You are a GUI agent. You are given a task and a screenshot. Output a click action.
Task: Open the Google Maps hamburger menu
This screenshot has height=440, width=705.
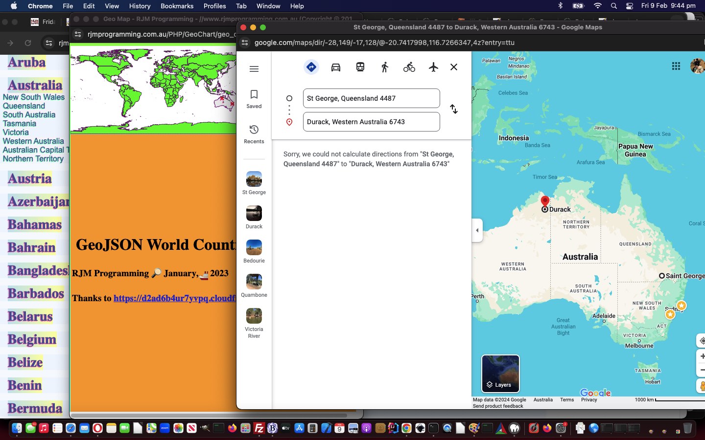[x=254, y=69]
